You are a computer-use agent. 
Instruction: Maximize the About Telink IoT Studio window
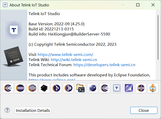[x=138, y=5]
